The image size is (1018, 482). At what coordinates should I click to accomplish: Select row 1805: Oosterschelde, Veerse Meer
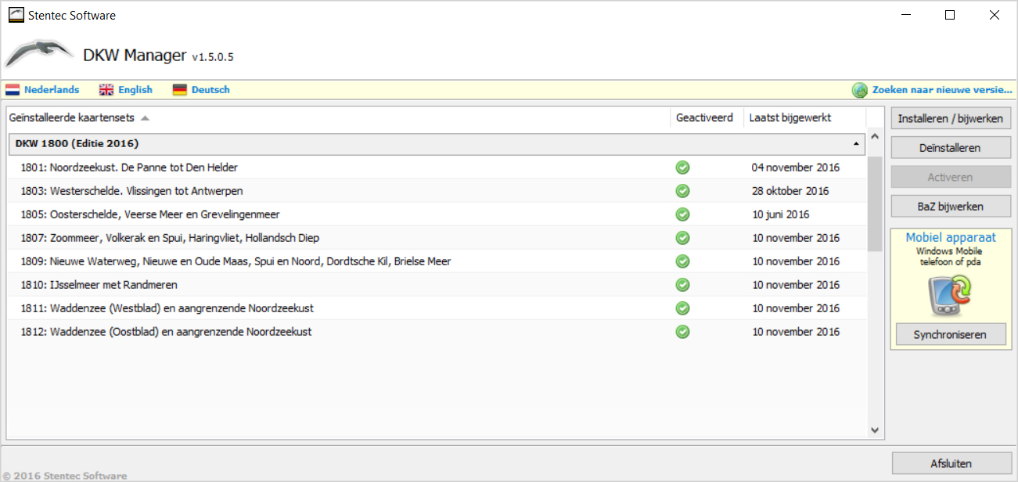[437, 214]
